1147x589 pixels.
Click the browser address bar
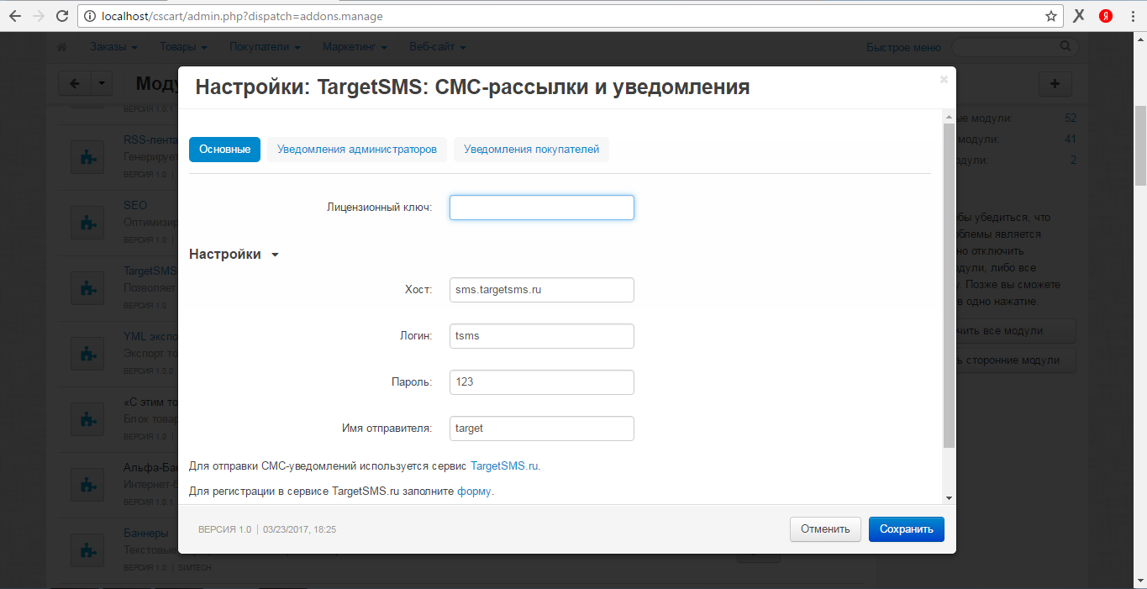[571, 16]
